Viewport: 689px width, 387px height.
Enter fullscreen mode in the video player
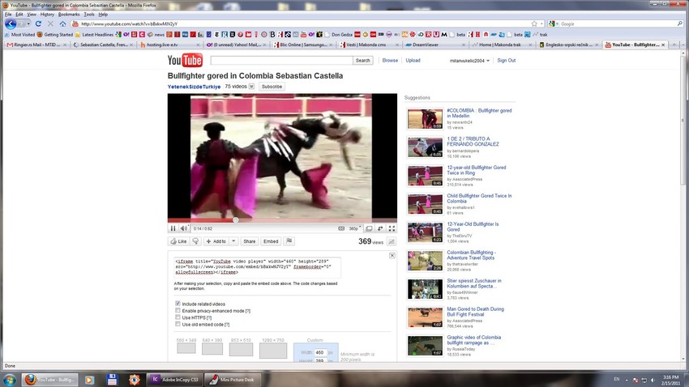(392, 228)
